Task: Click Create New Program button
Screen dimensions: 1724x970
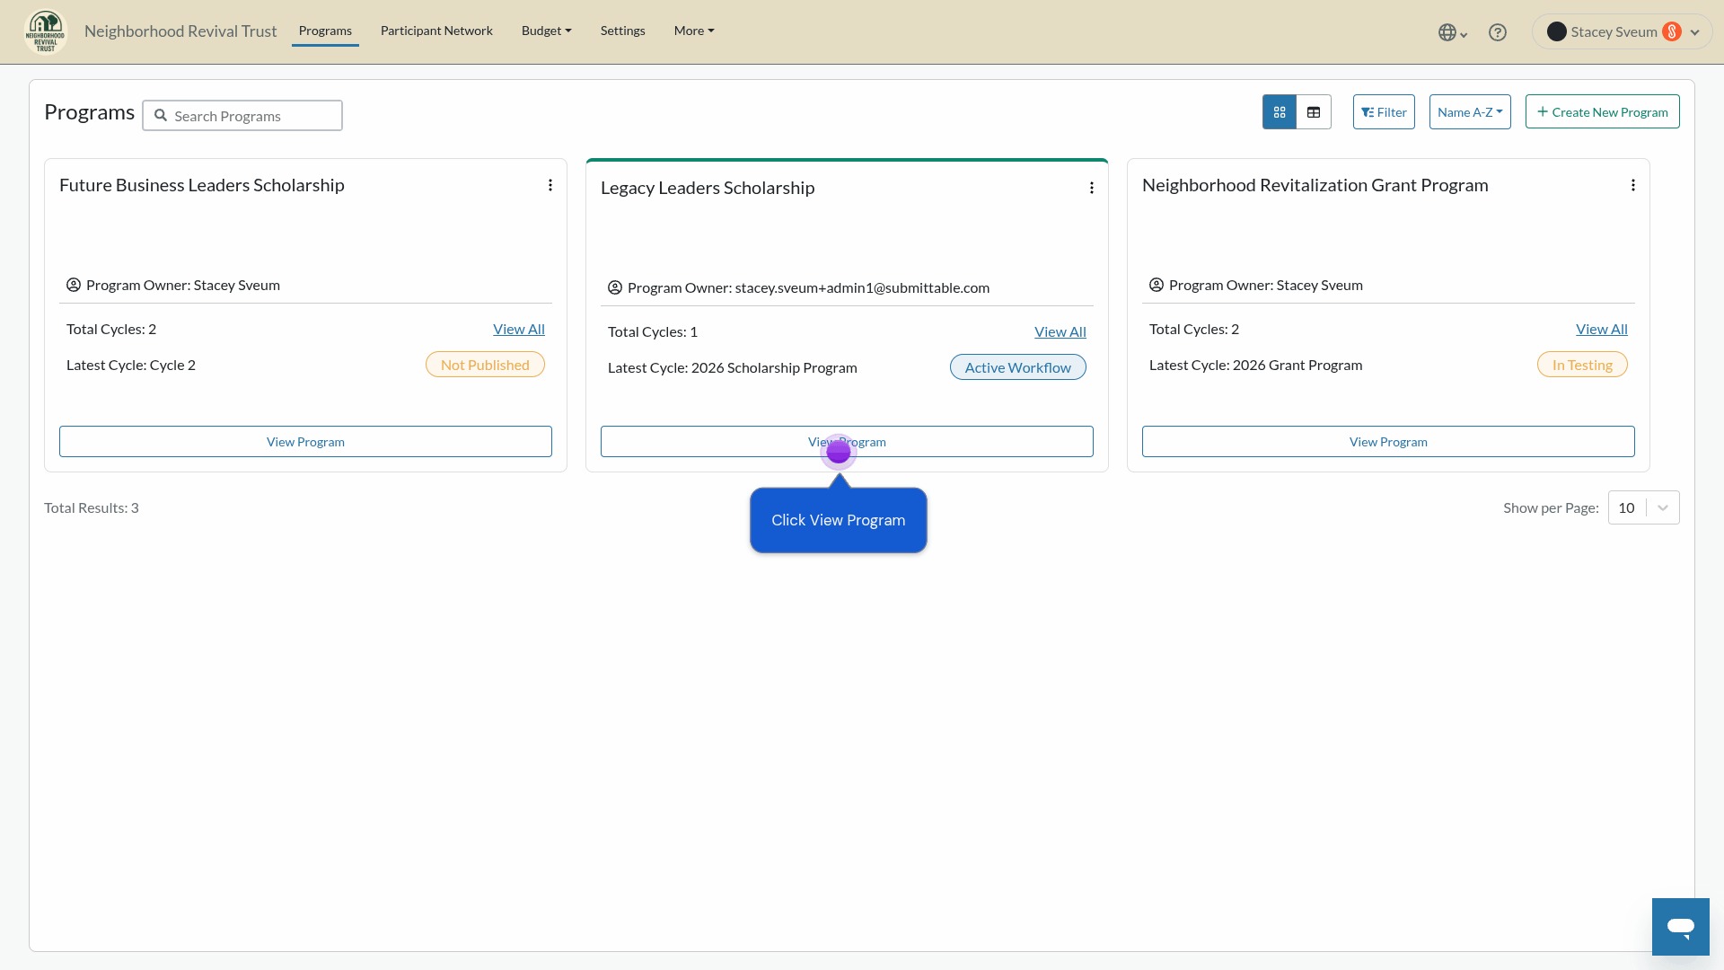Action: pos(1602,112)
